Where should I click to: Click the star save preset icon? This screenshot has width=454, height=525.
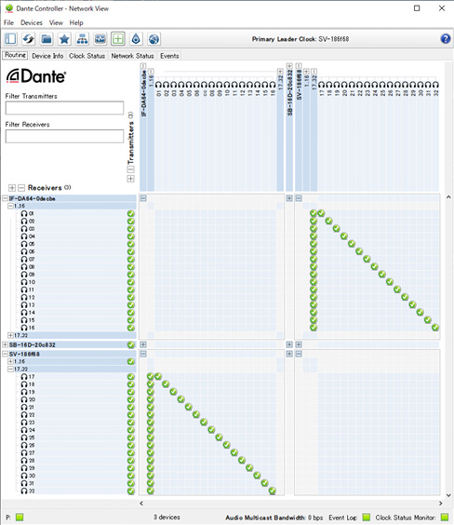point(64,39)
